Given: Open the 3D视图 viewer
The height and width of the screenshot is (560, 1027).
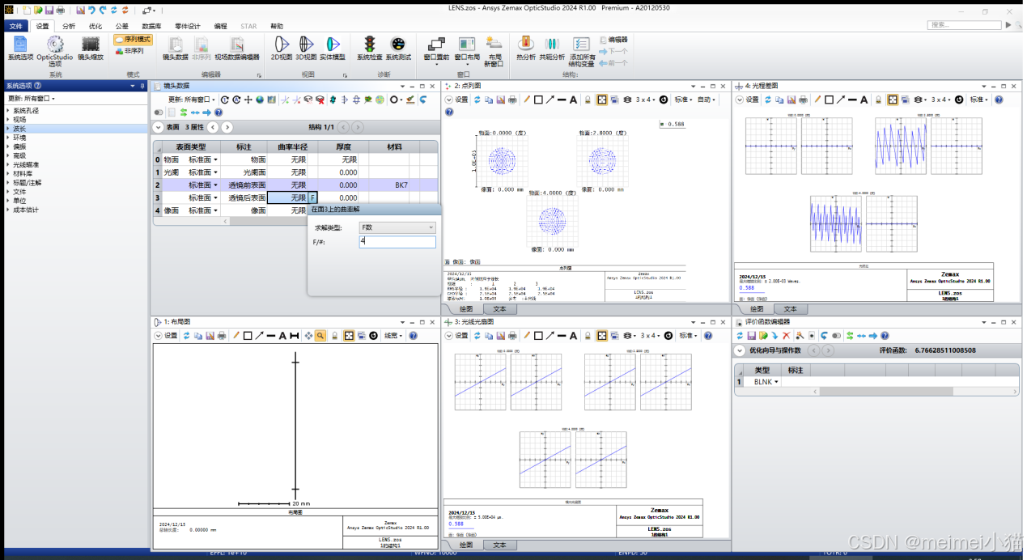Looking at the screenshot, I should pos(307,49).
